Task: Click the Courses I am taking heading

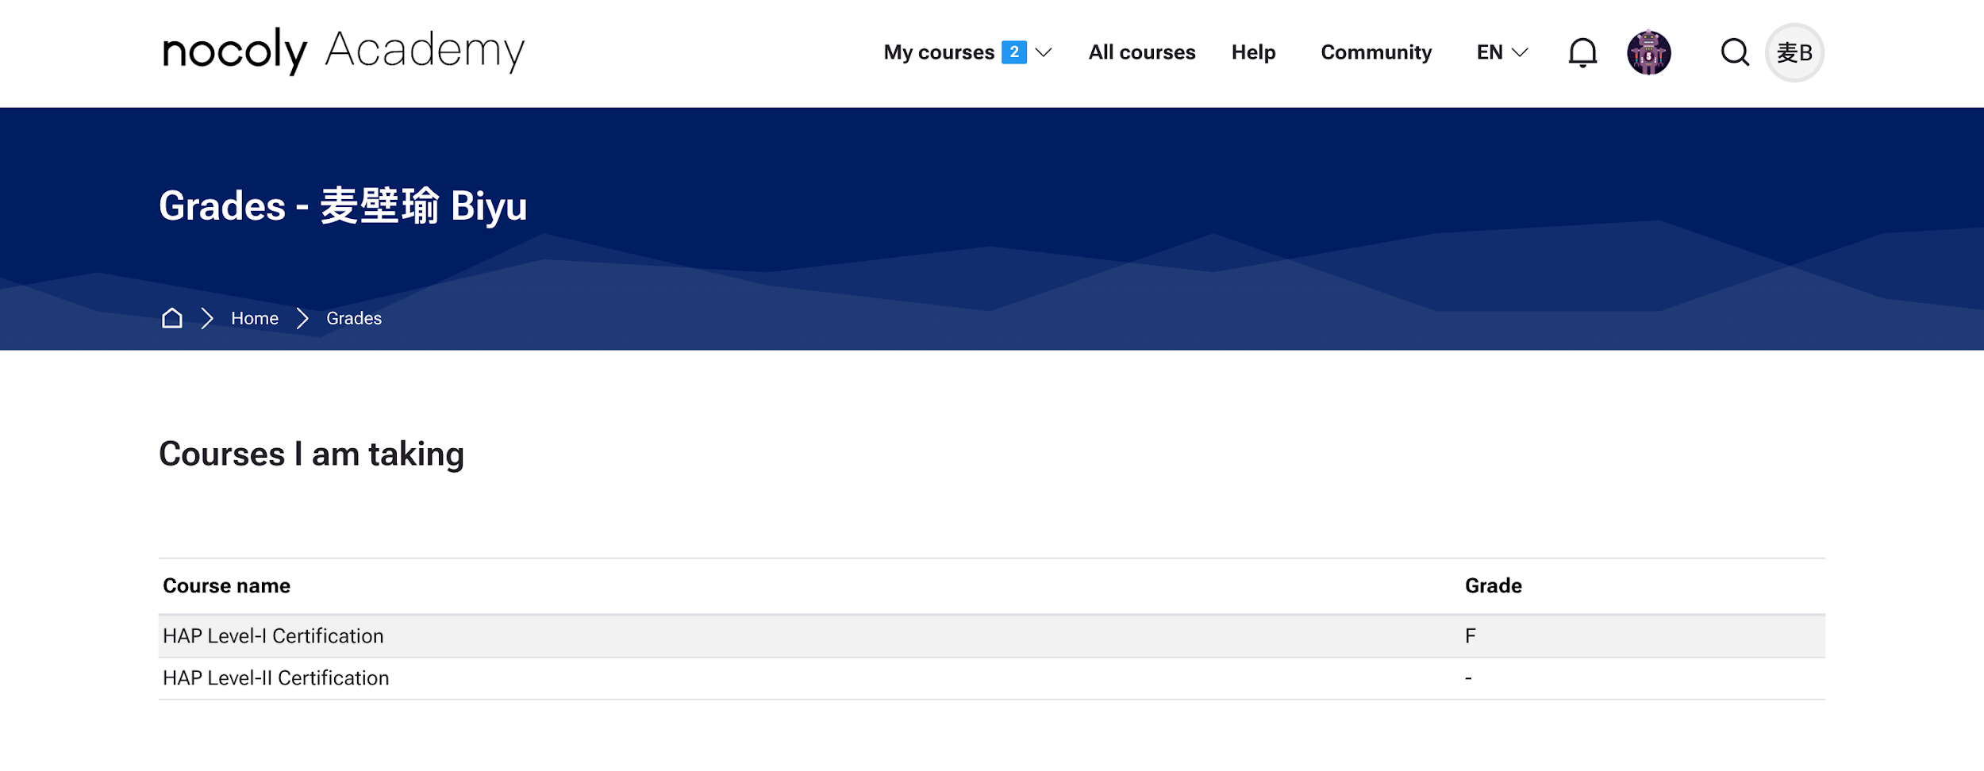Action: [311, 454]
